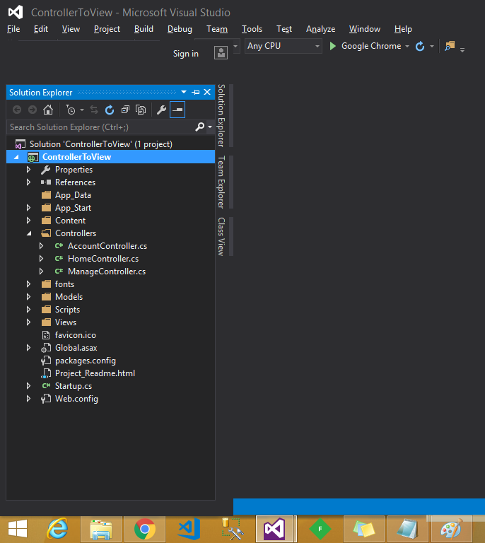Open search options dropdown in Solution Explorer
Viewport: 485px width, 543px height.
(x=210, y=127)
